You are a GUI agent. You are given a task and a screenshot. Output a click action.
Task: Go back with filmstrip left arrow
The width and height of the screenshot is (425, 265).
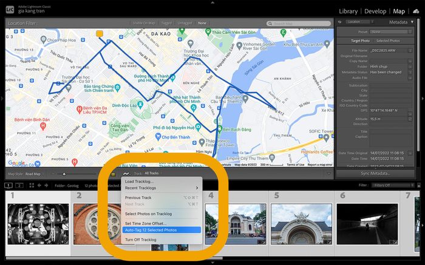[39, 185]
